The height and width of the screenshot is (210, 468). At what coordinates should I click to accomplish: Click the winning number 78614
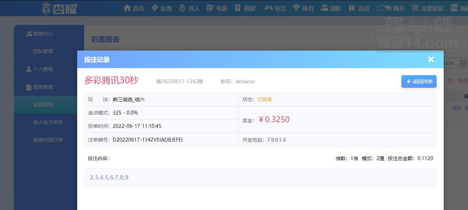[277, 140]
